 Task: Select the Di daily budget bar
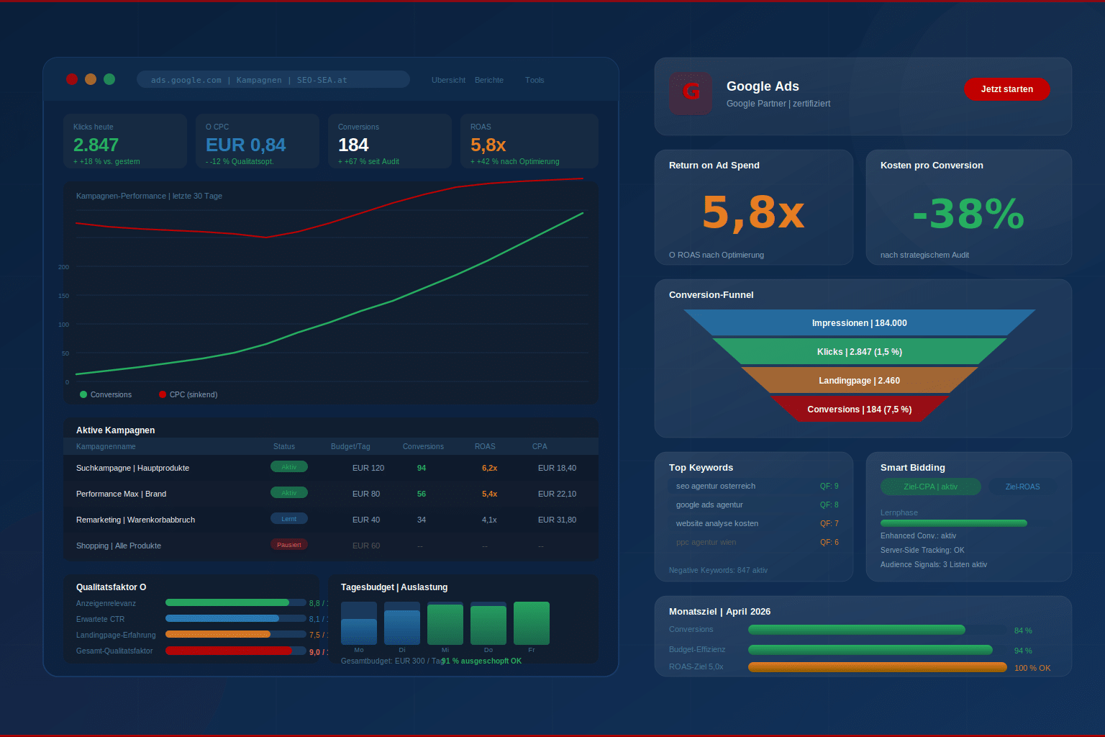(x=402, y=623)
